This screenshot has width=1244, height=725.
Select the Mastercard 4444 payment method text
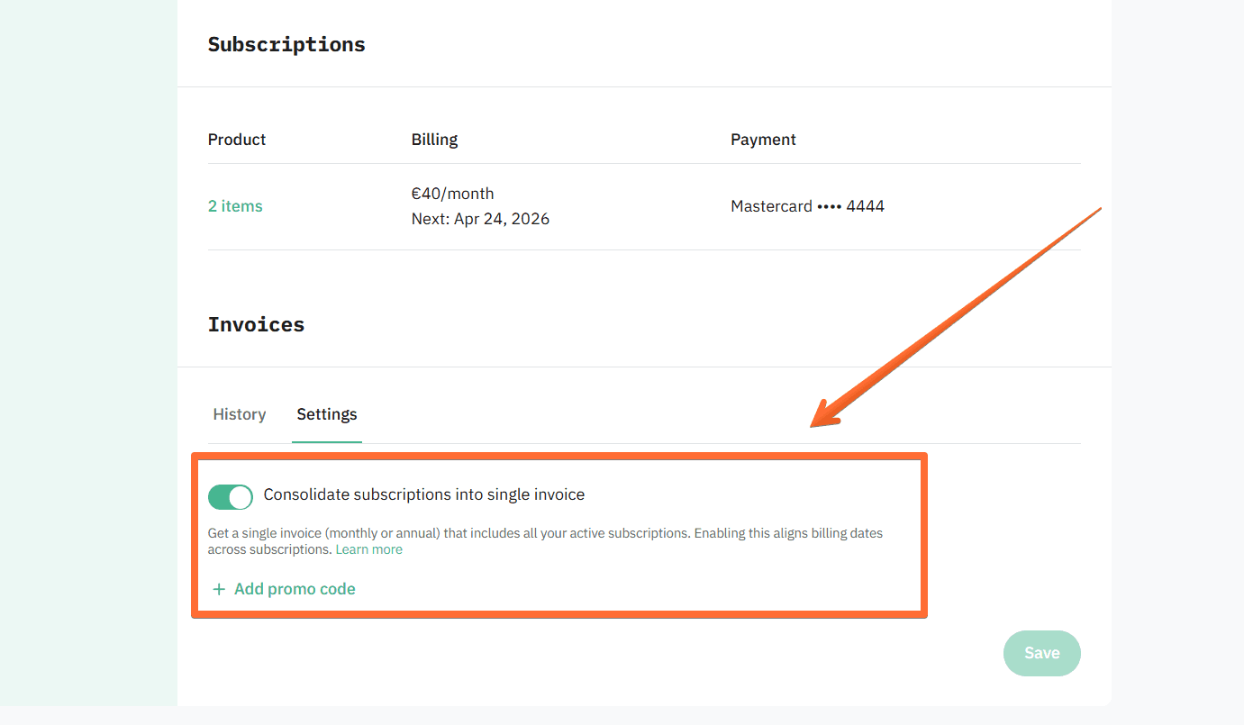coord(807,206)
